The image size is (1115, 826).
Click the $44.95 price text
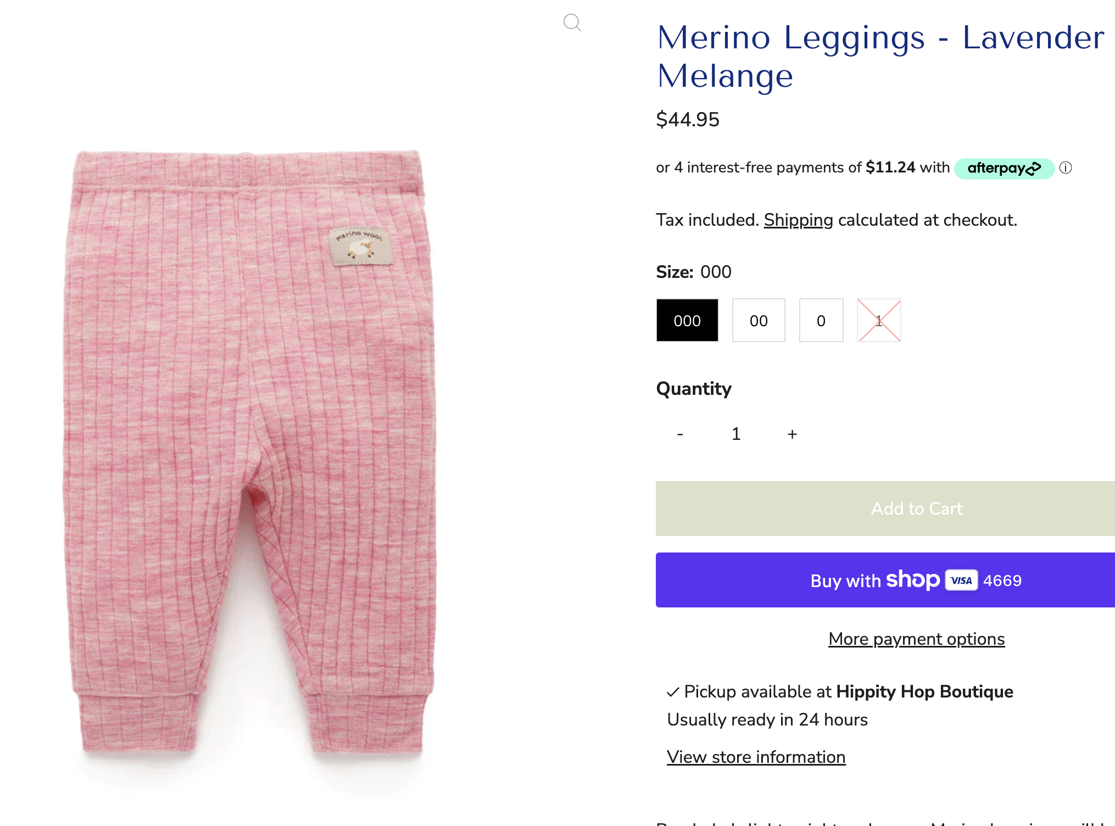(x=688, y=120)
